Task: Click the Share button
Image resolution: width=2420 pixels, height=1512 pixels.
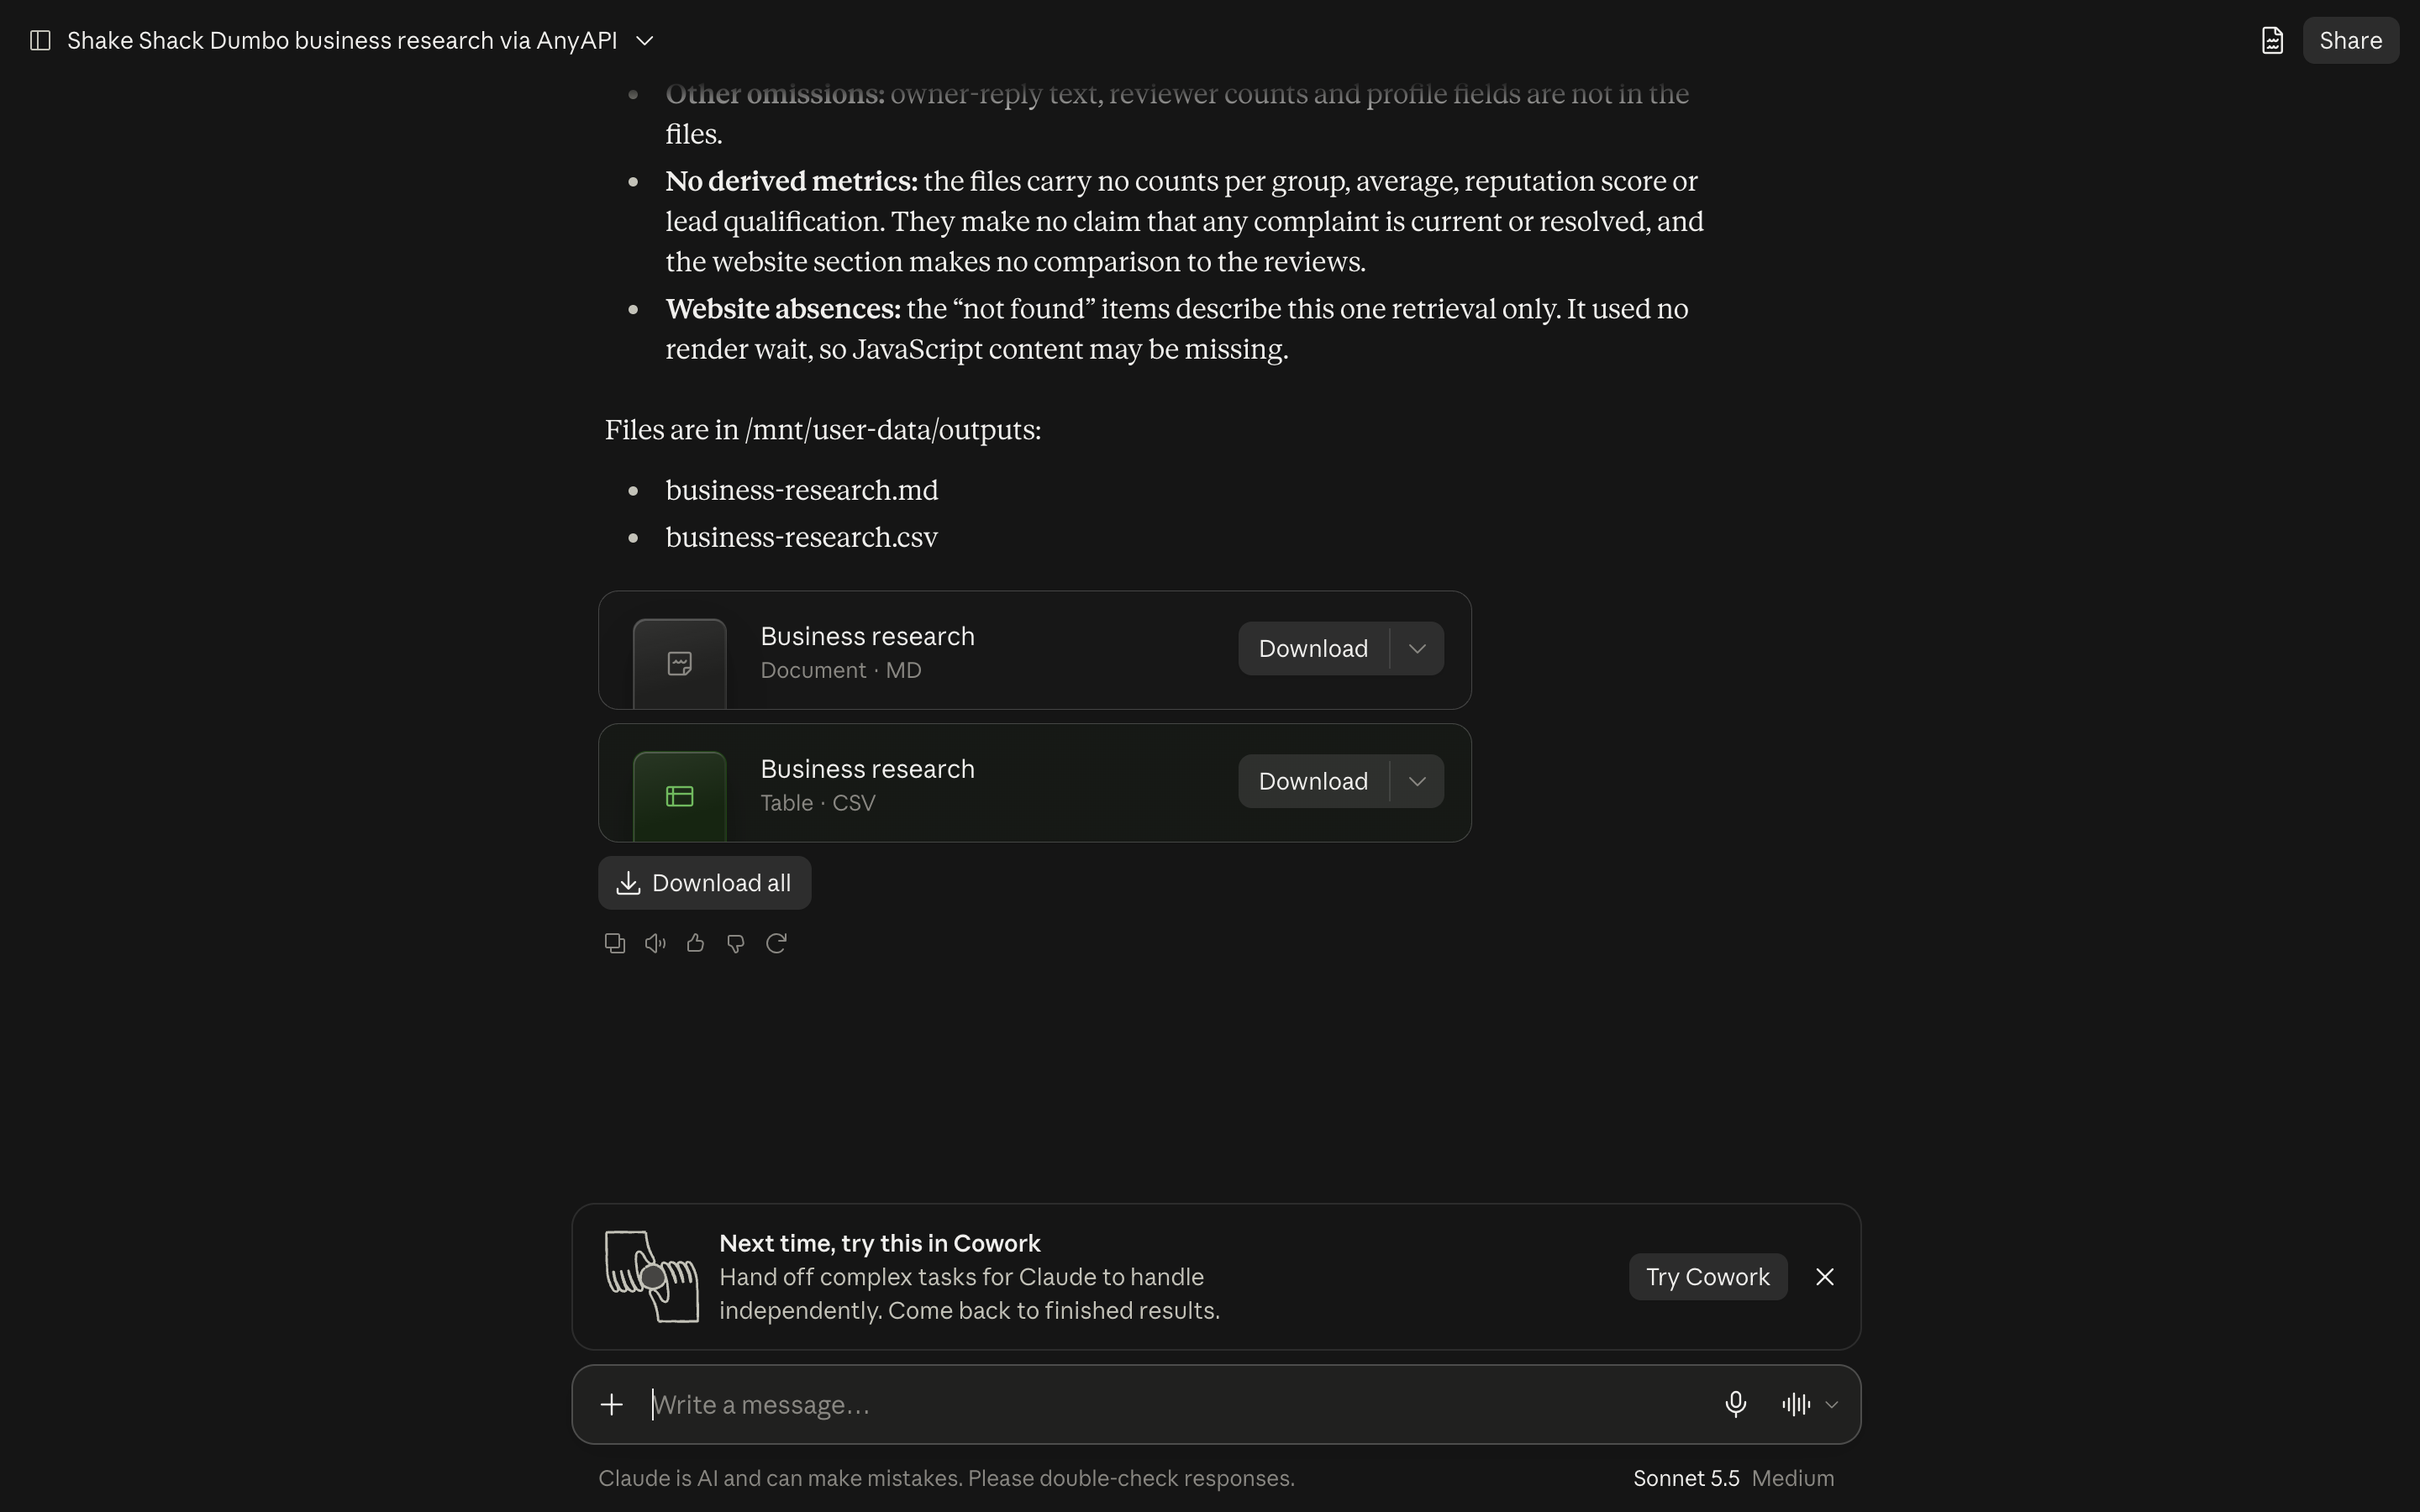Action: tap(2350, 41)
